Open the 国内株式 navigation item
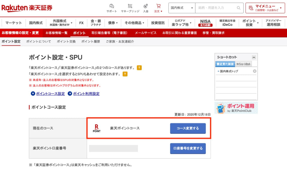This screenshot has height=174, width=287. point(36,23)
